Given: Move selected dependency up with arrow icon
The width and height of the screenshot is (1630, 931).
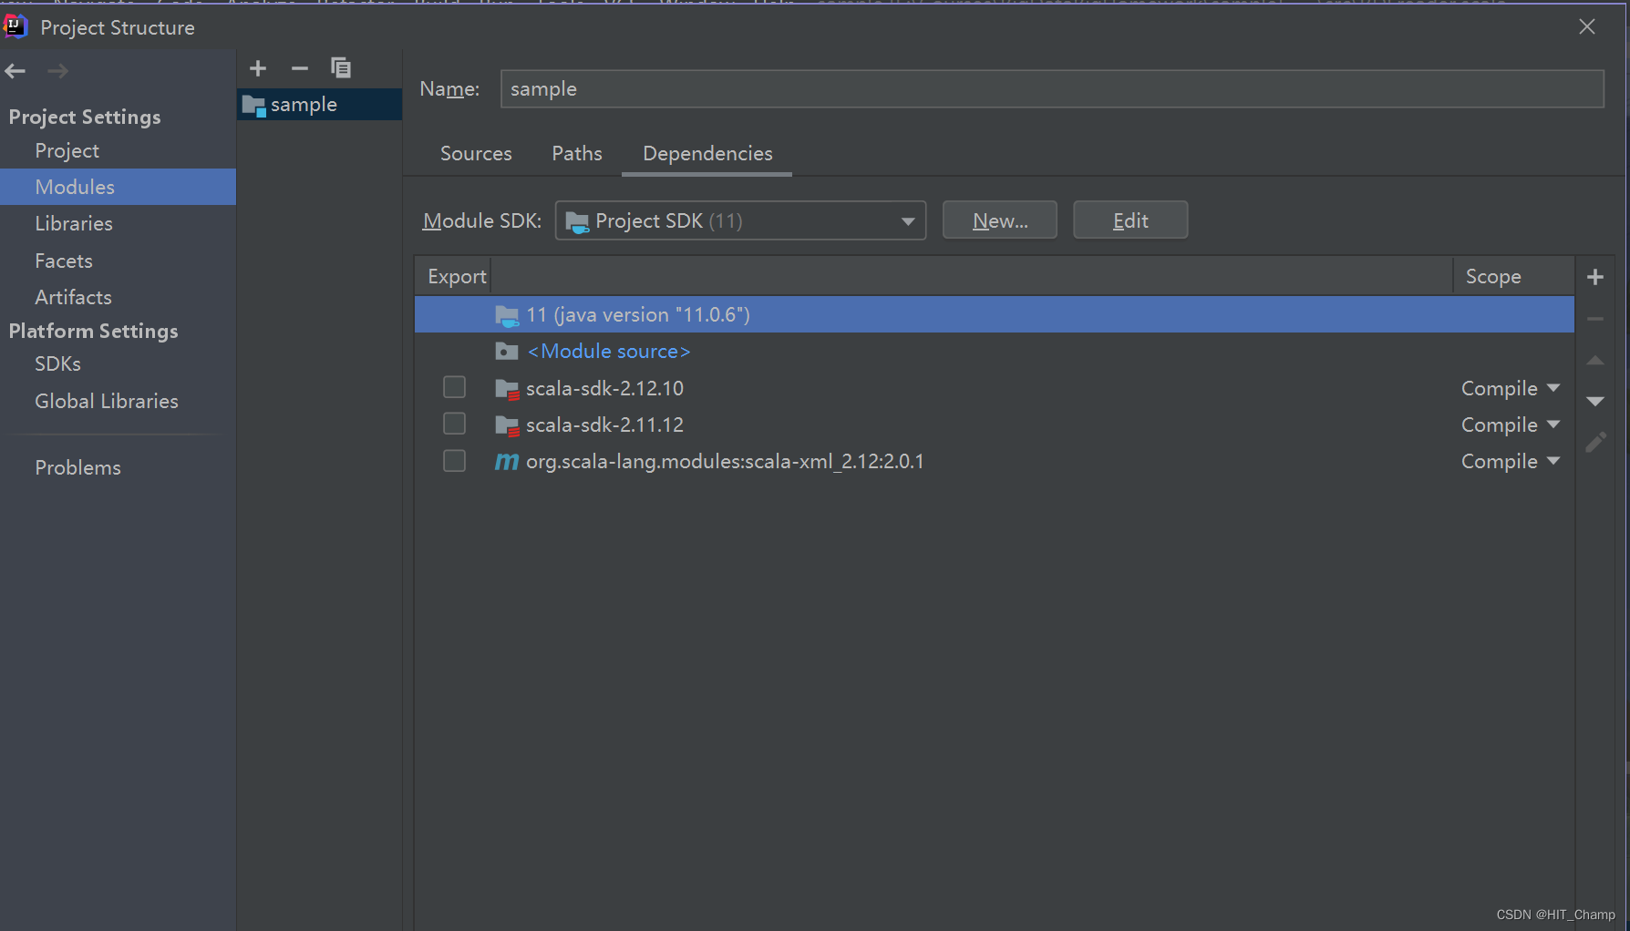Looking at the screenshot, I should [1595, 361].
